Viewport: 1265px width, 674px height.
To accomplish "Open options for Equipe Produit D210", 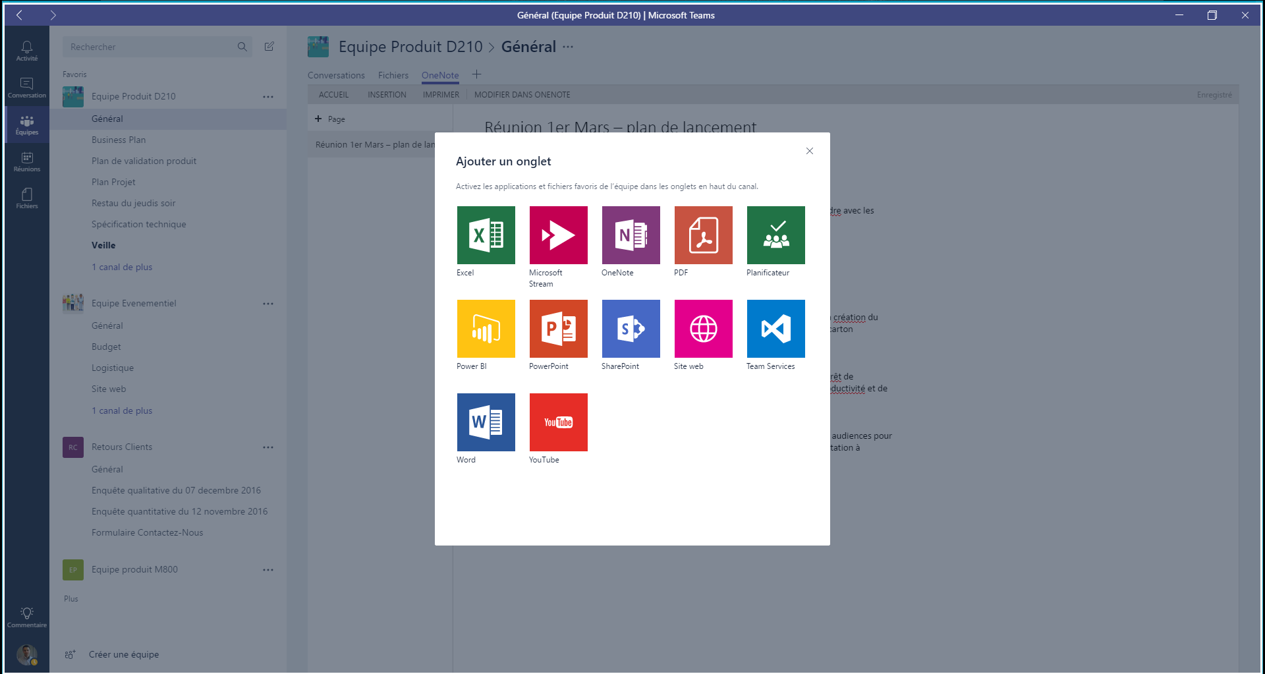I will [x=268, y=96].
